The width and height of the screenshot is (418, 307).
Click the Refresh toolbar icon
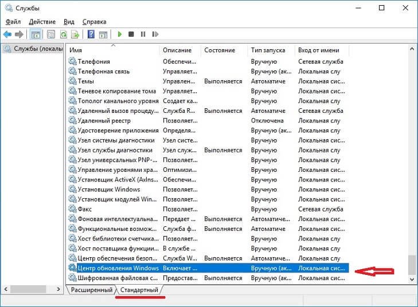(x=64, y=34)
